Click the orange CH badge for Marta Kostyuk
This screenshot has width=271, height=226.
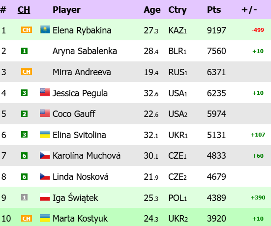click(27, 219)
